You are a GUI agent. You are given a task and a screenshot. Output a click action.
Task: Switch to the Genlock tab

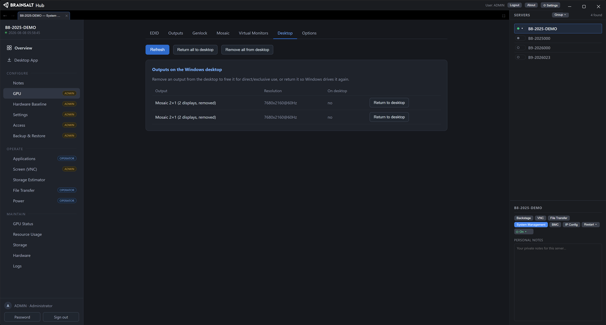click(x=200, y=33)
